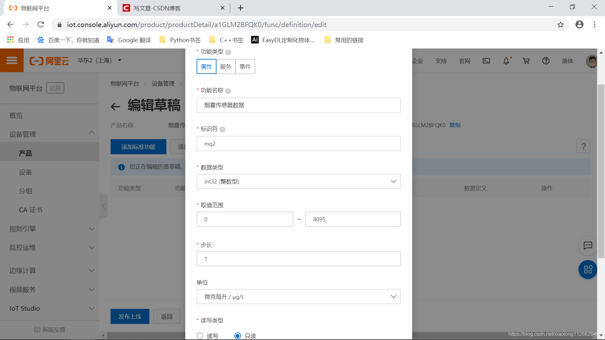Click the 复制 link beside ProductKey
Viewport: 605px width, 340px height.
coord(455,125)
